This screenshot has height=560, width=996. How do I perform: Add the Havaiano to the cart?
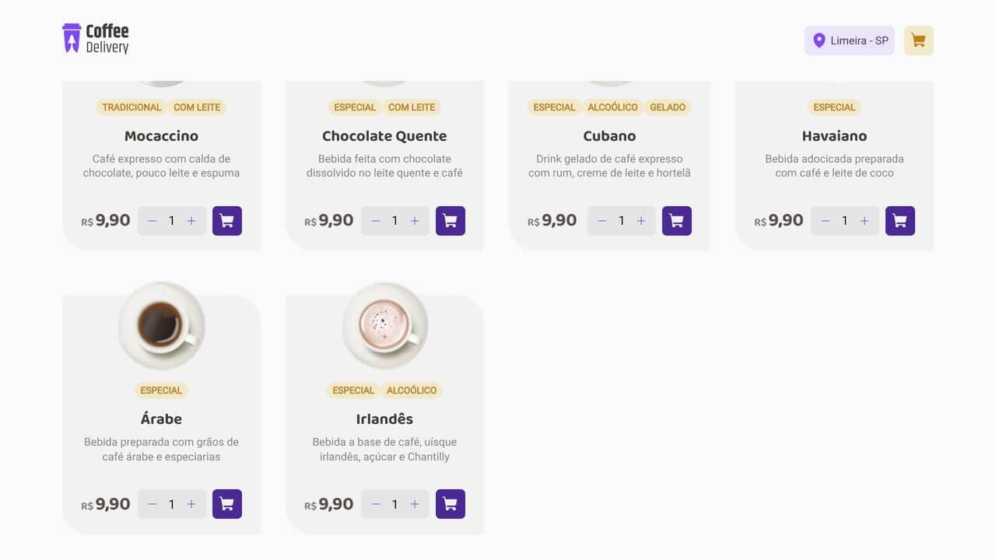[x=900, y=220]
